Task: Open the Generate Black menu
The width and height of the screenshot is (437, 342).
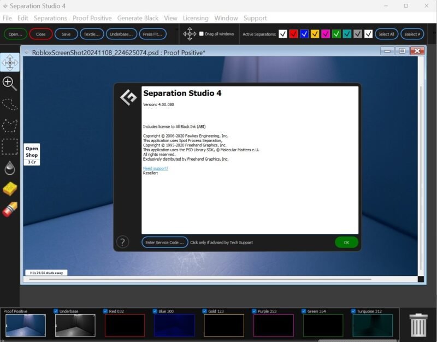Action: [138, 18]
